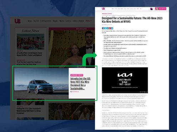
Task: Click the Us logo on the homepage
Action: coord(17,21)
